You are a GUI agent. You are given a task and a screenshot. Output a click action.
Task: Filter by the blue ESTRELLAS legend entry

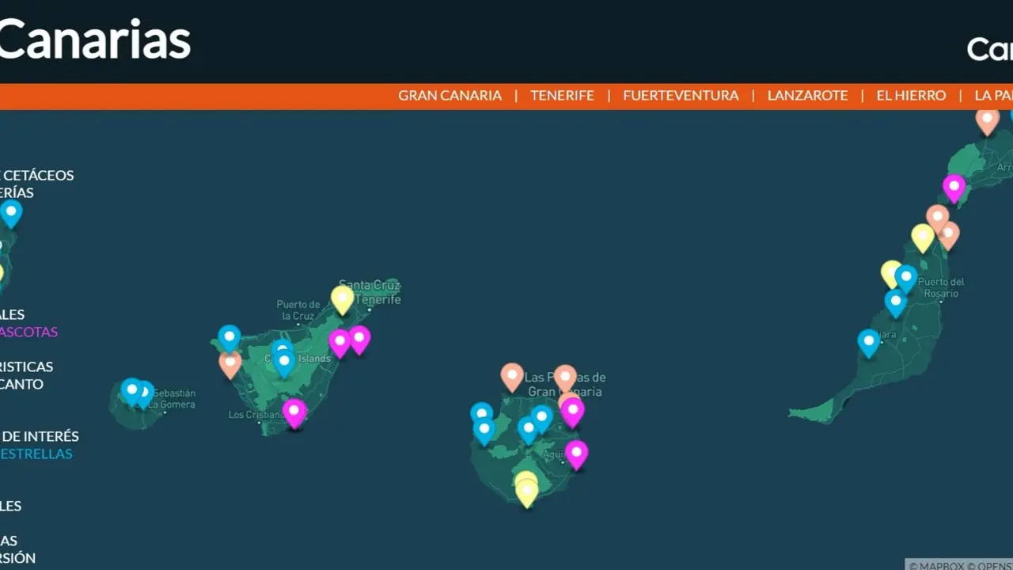[36, 454]
